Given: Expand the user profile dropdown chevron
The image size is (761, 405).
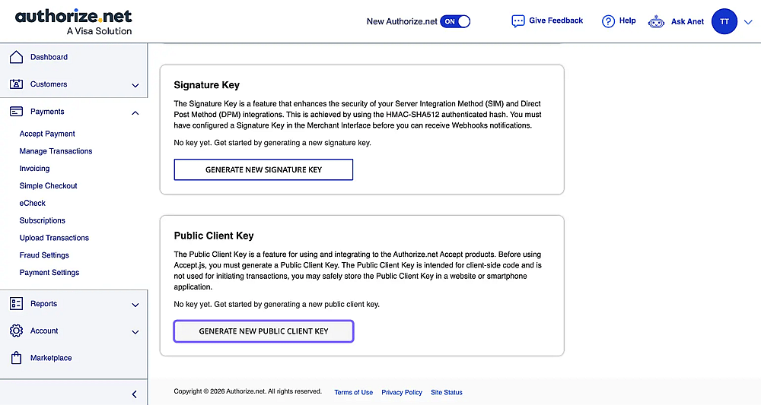Looking at the screenshot, I should [748, 22].
